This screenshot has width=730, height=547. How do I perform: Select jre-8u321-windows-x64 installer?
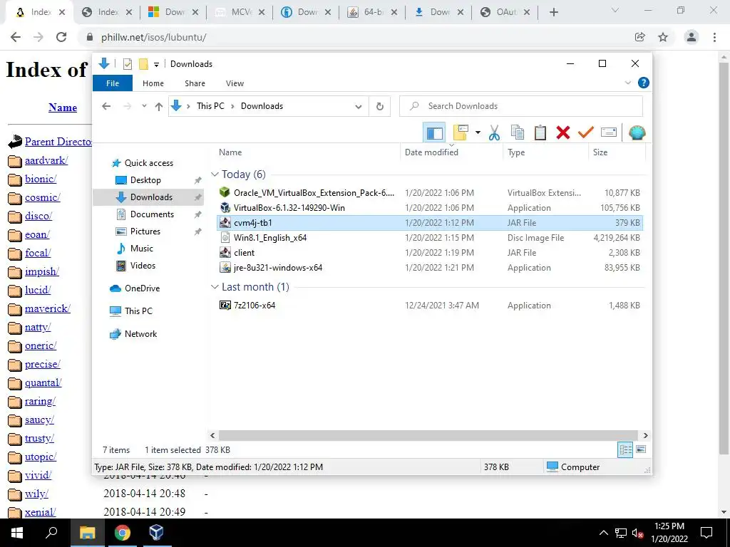[x=430, y=268]
